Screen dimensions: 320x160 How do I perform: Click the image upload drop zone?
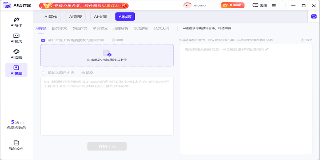pyautogui.click(x=107, y=55)
